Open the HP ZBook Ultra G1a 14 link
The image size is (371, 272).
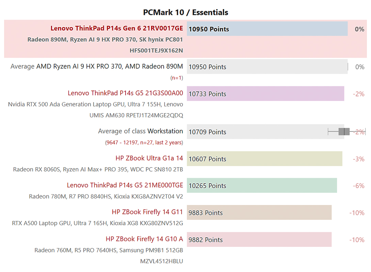point(149,158)
